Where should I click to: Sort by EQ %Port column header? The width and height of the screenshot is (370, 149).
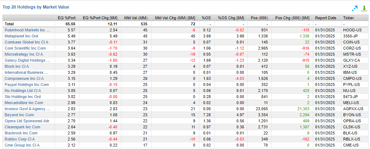coord(67,18)
